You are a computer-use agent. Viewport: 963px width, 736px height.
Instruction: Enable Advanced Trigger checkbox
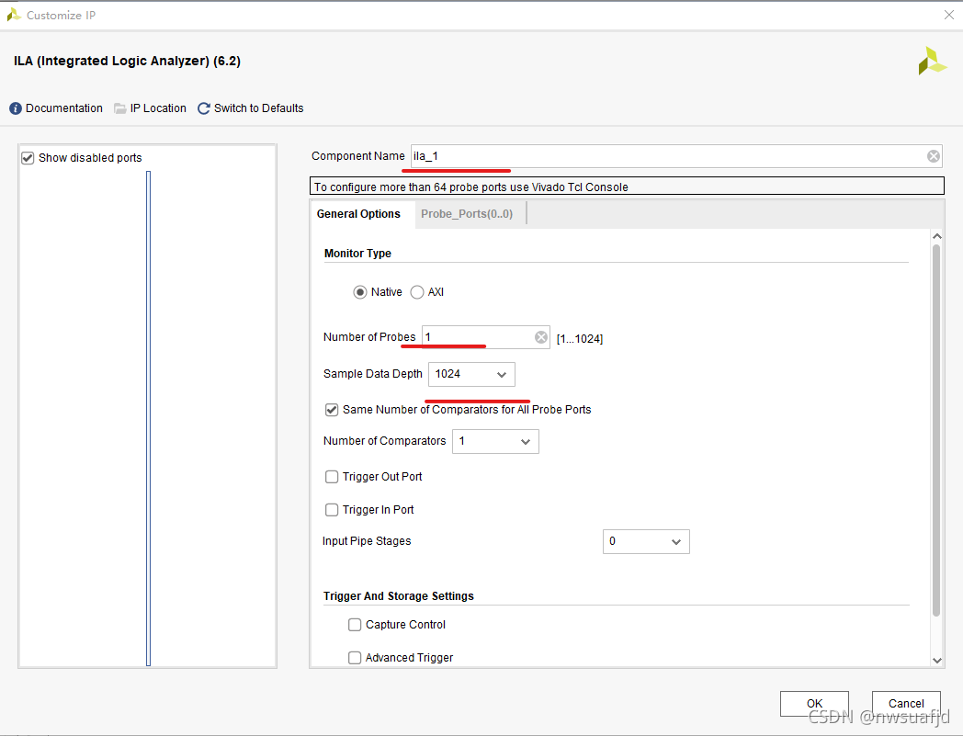355,658
